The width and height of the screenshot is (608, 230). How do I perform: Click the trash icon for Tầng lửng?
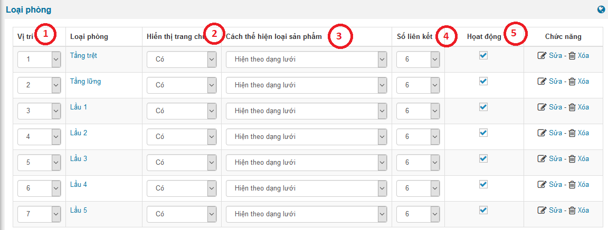572,82
